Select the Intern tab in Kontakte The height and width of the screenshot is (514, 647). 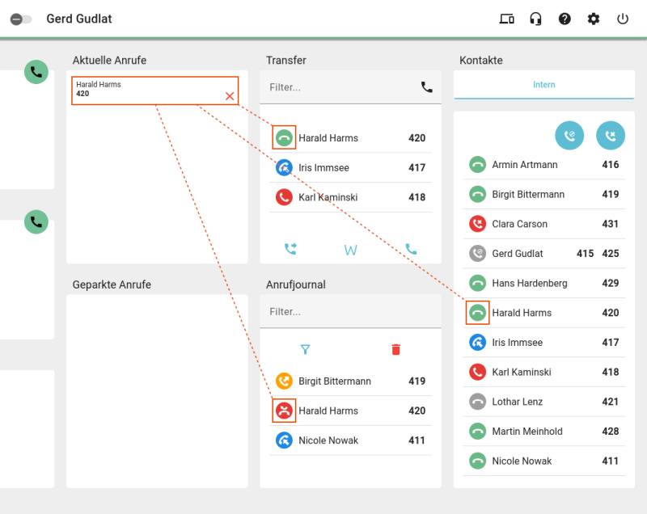click(543, 85)
